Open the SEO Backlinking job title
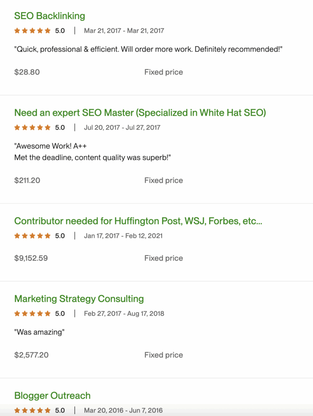This screenshot has width=313, height=416. click(x=49, y=16)
